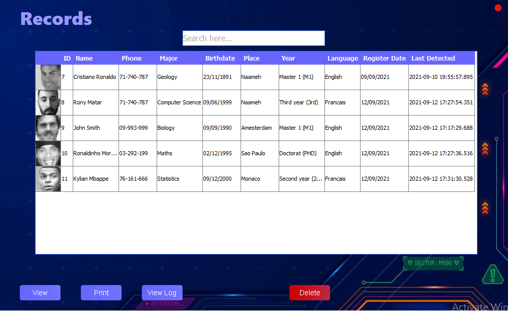The width and height of the screenshot is (508, 311).
Task: Click birthdate 23/11/1891
Action: [x=222, y=77]
